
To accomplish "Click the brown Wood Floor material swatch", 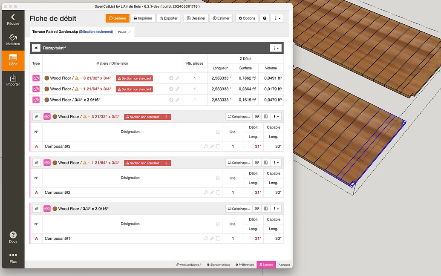I will click(54, 116).
